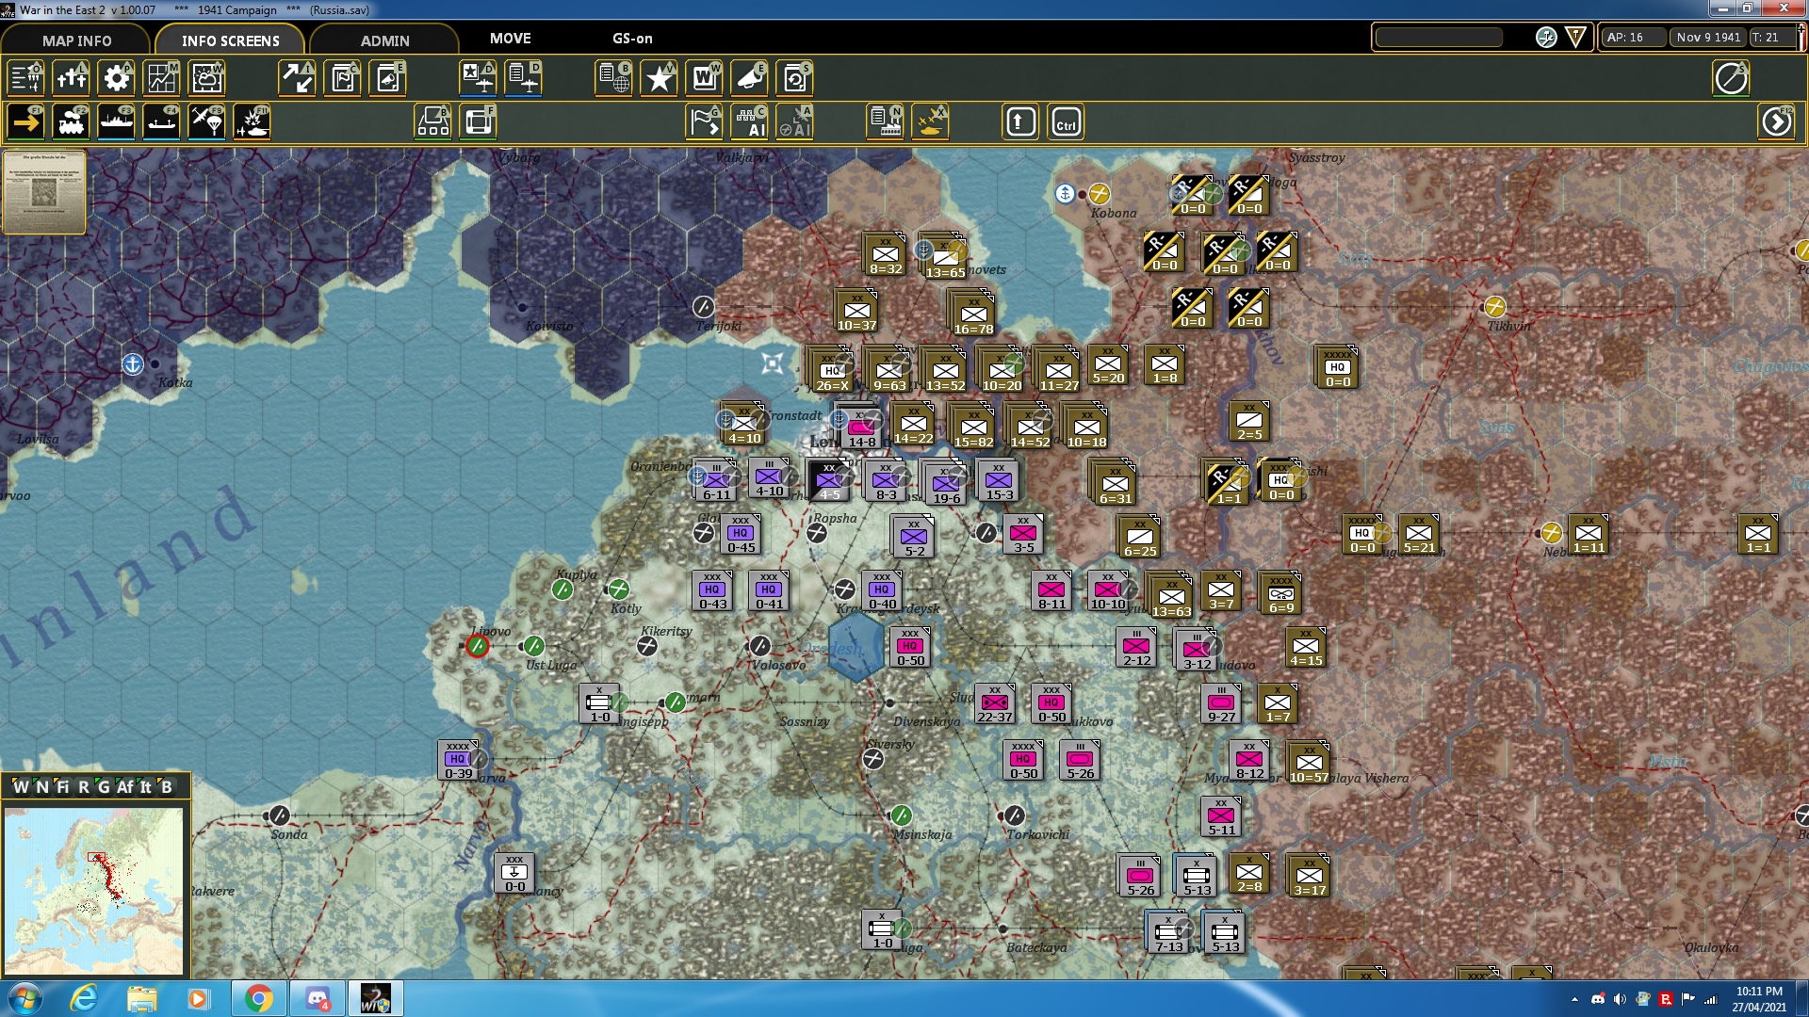
Task: Open the weather screen icon
Action: pos(207,79)
